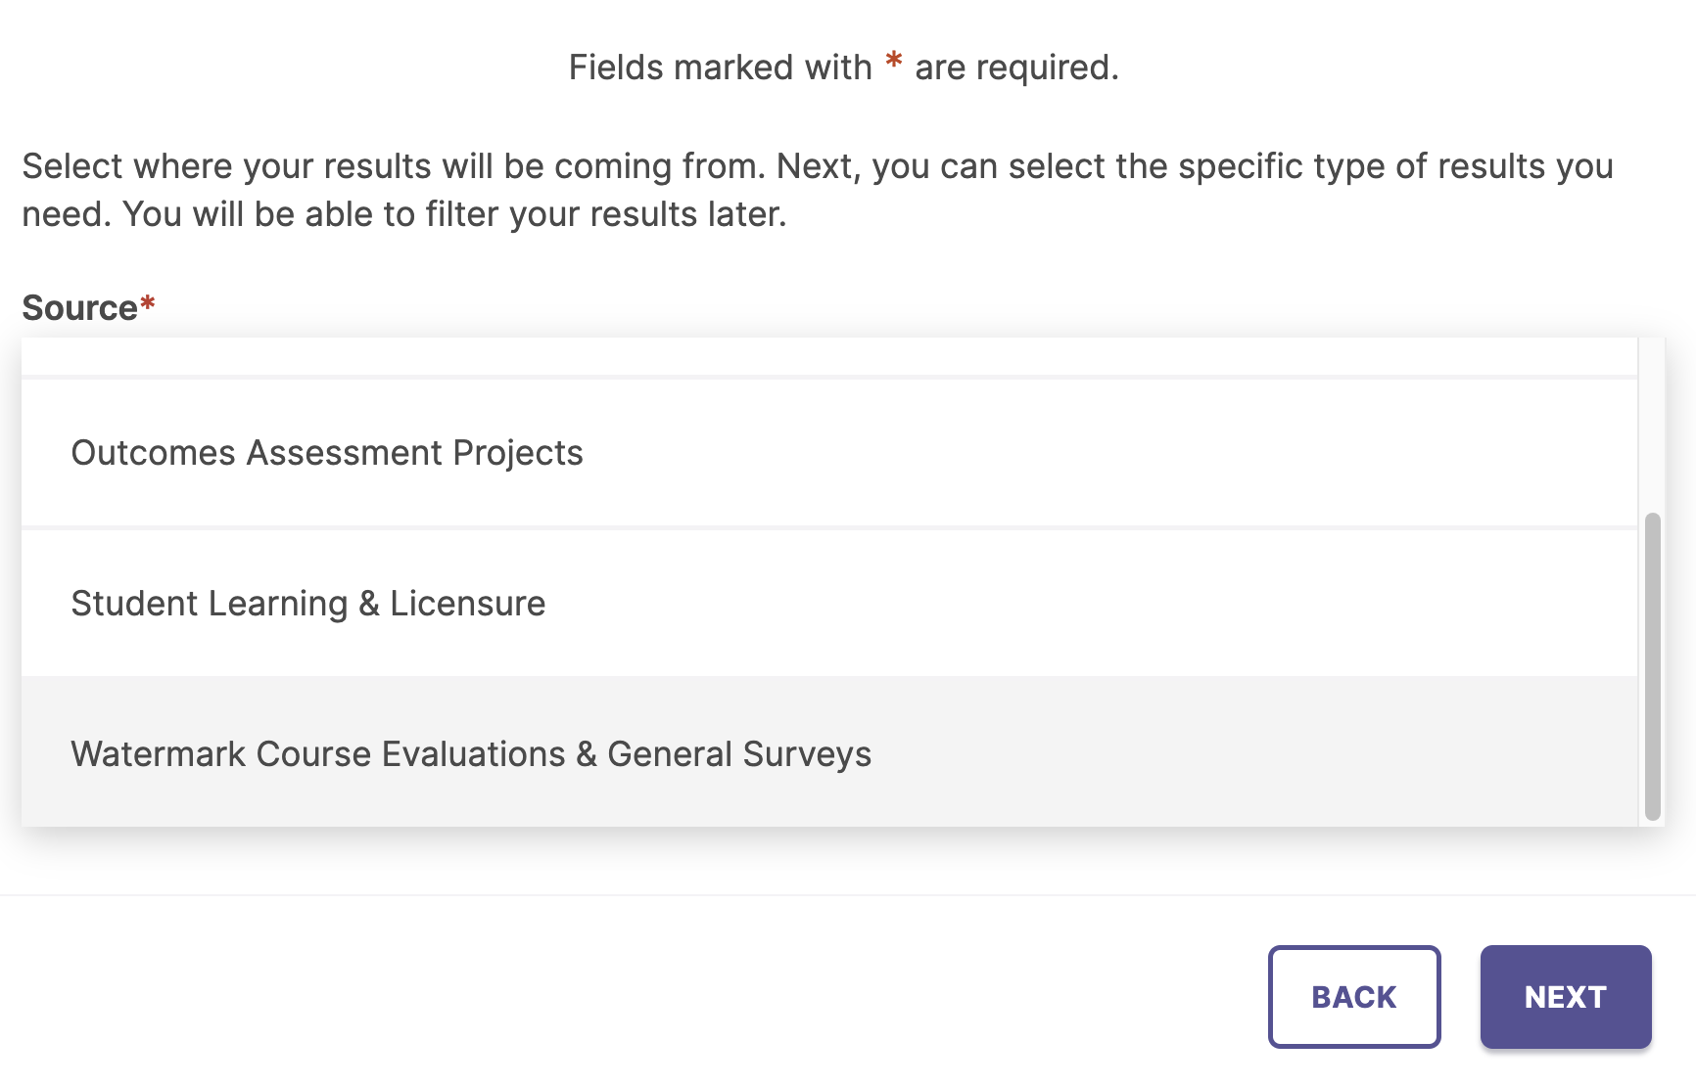Click the word 'Licensure' in the list
Image resolution: width=1696 pixels, height=1086 pixels.
click(467, 604)
